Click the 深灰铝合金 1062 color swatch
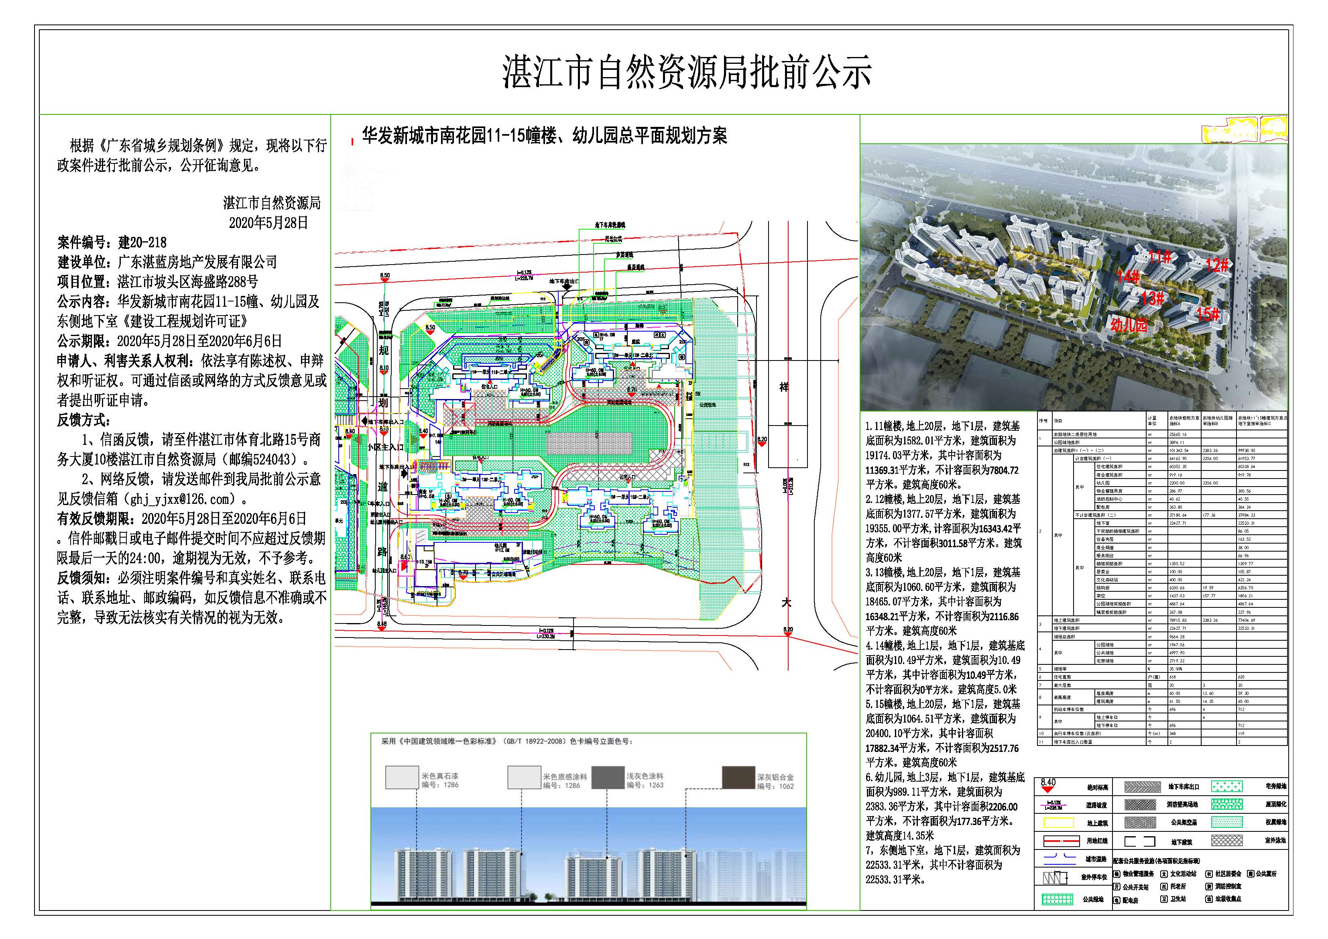The width and height of the screenshot is (1328, 939). pyautogui.click(x=738, y=777)
